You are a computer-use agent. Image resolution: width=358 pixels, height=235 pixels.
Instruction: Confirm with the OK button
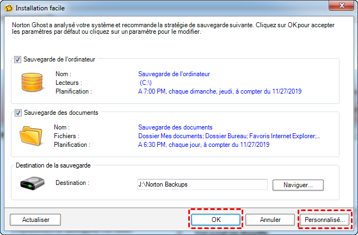pyautogui.click(x=216, y=220)
